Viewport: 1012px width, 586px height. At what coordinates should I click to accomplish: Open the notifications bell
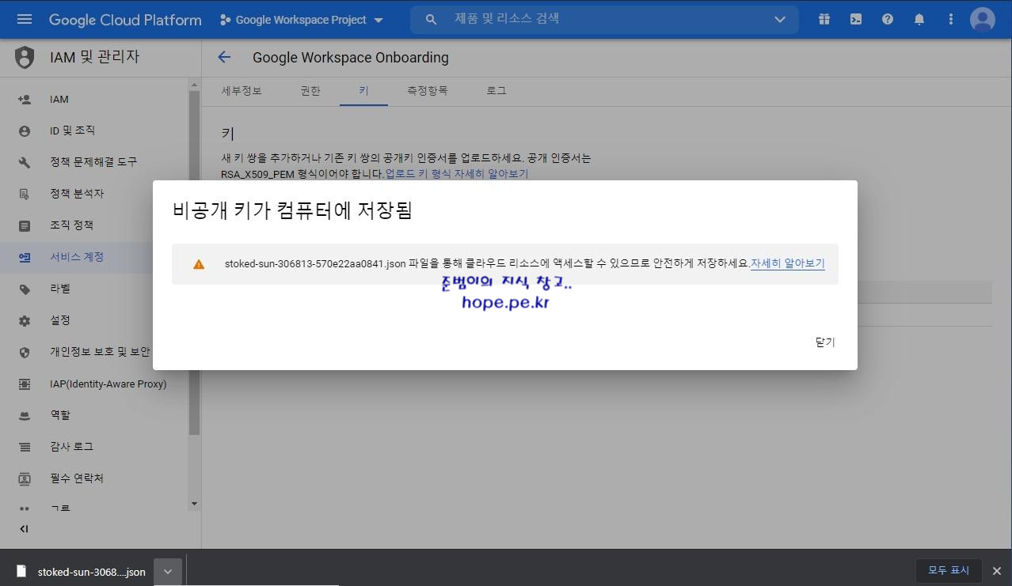tap(919, 20)
